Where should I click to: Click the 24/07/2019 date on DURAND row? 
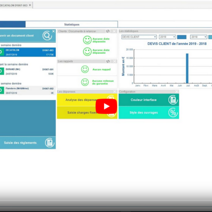(11, 74)
